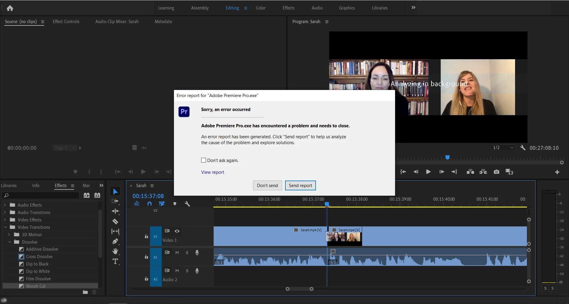Click the Don't send button
This screenshot has height=304, width=569.
(x=267, y=185)
